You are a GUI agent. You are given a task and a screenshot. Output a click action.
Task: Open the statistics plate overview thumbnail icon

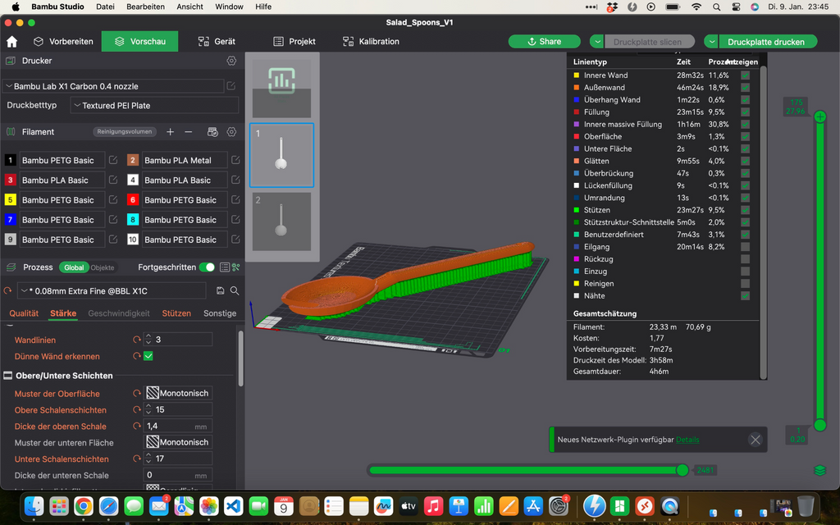(282, 80)
